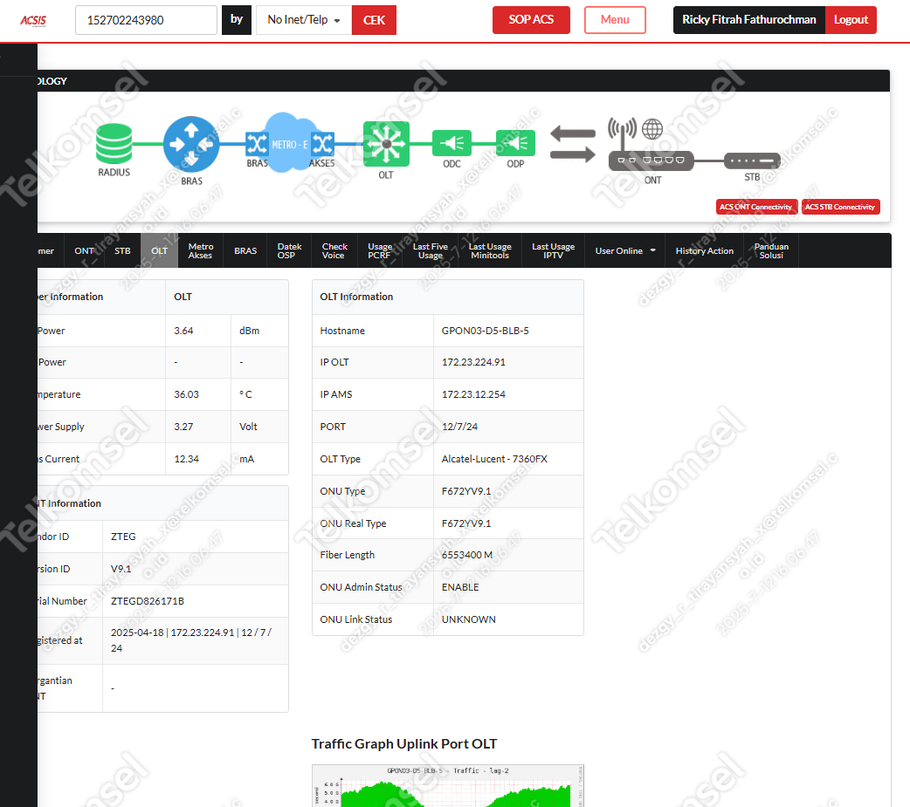This screenshot has height=807, width=910.
Task: Click ACS STB Connectivity button
Action: pos(840,207)
